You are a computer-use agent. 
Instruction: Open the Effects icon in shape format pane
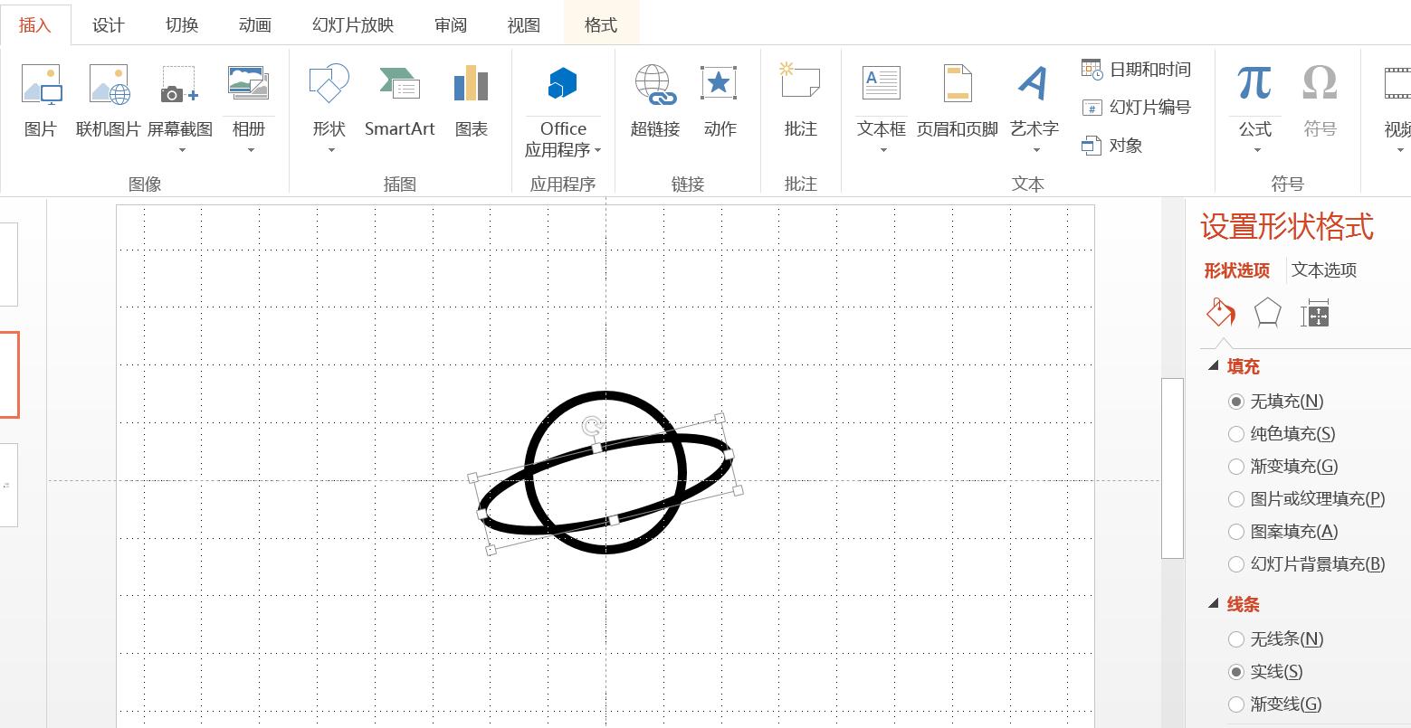point(1267,313)
